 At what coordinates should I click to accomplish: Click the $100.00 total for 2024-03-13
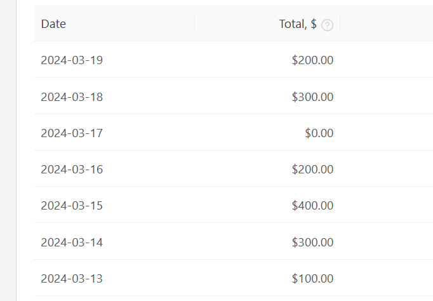312,278
